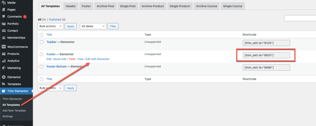Viewport: 316px width, 126px height.
Task: Open the top Bulk actions dropdown
Action: [51, 26]
